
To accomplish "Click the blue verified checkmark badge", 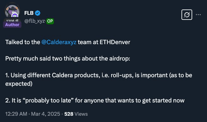I will [37, 13].
